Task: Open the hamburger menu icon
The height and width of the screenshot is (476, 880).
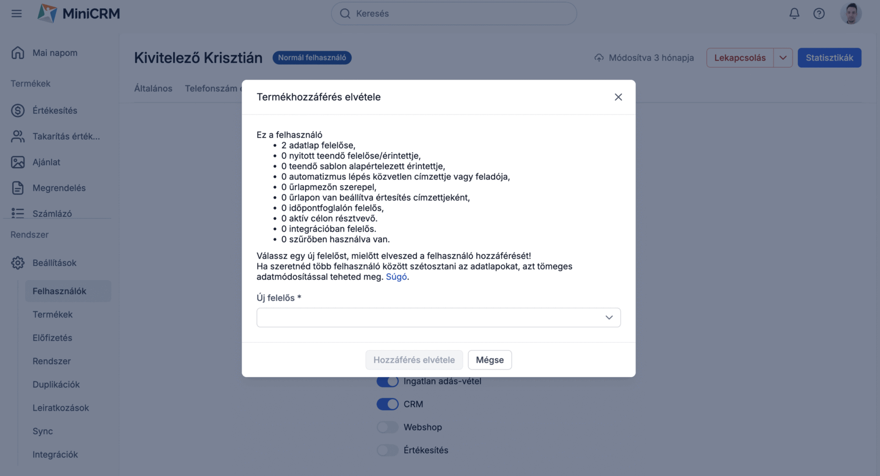Action: click(16, 13)
